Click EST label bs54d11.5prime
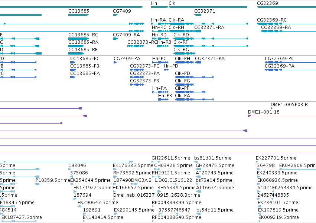Screen dimensions: 316x223 click(215, 210)
